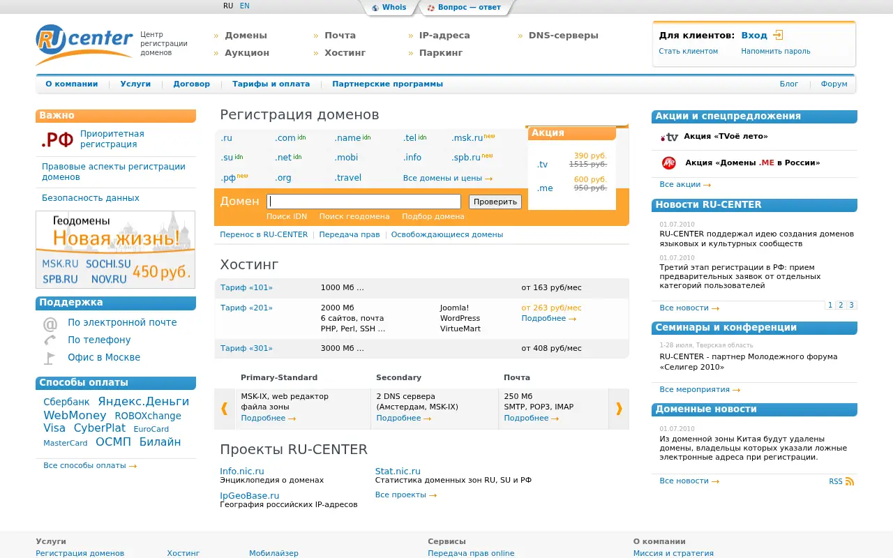Open the Вопрос — ответ tab

(x=465, y=8)
